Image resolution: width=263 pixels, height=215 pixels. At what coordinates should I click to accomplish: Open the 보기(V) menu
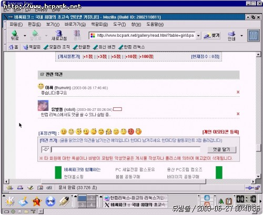pyautogui.click(x=53, y=24)
